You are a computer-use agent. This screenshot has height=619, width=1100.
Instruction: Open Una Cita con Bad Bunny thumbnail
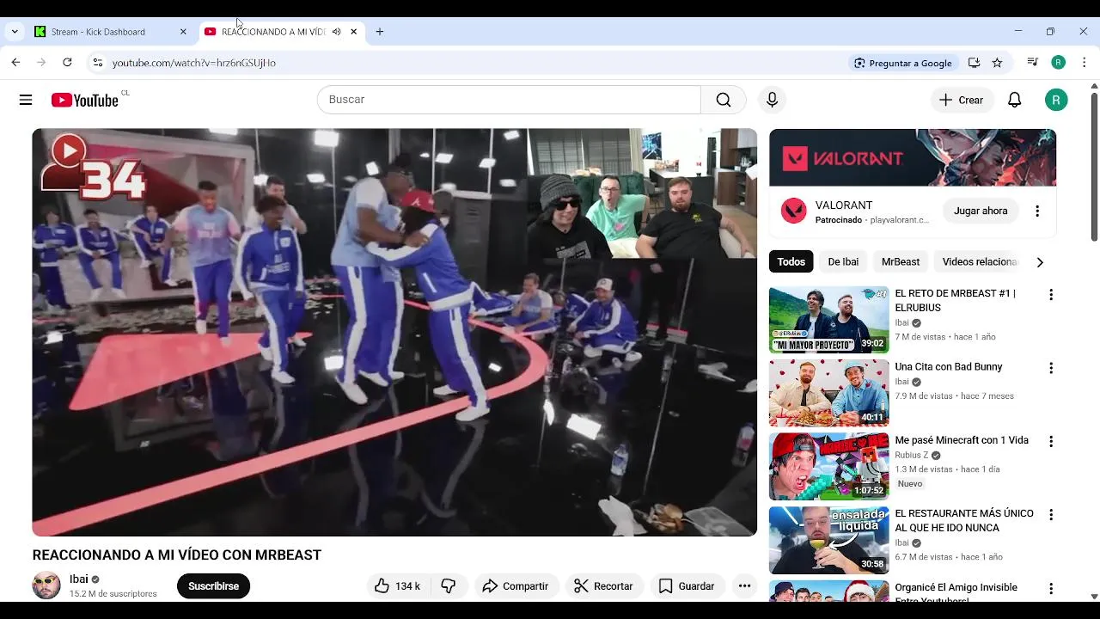click(x=828, y=393)
